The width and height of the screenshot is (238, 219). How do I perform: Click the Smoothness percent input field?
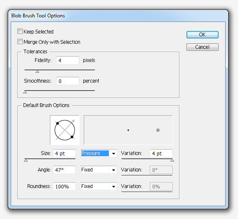[x=68, y=81]
